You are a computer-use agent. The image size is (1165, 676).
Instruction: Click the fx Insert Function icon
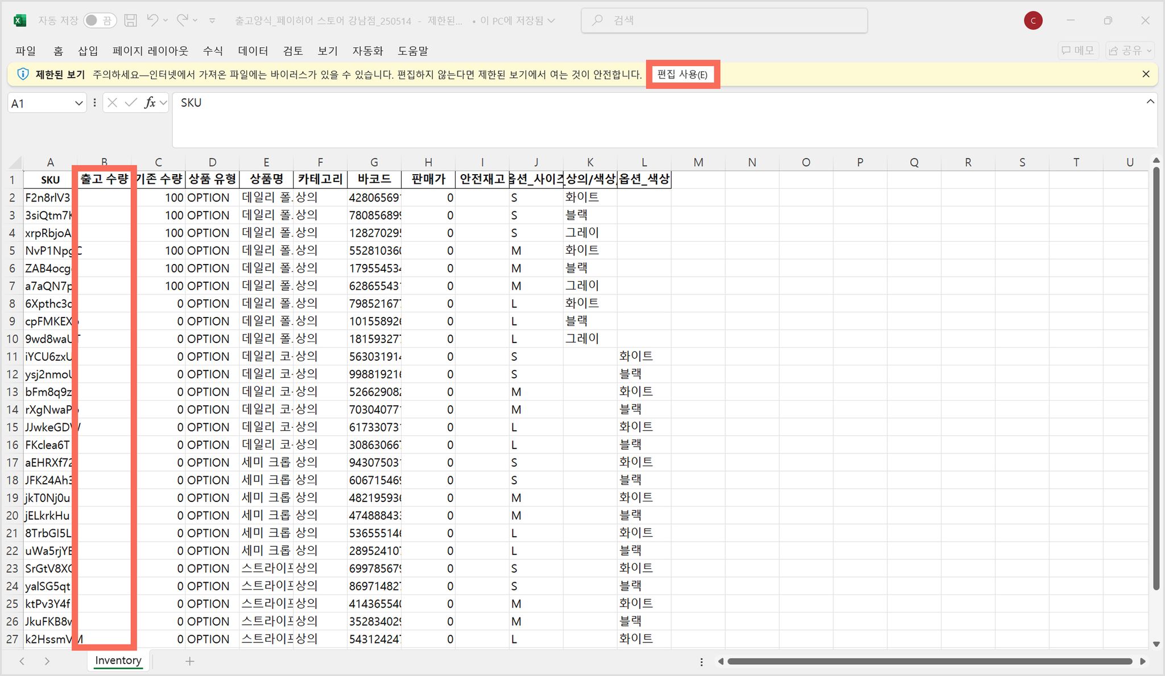pos(150,102)
